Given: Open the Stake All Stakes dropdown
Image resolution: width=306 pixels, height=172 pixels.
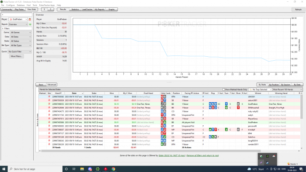Looking at the screenshot, I should (21, 41).
